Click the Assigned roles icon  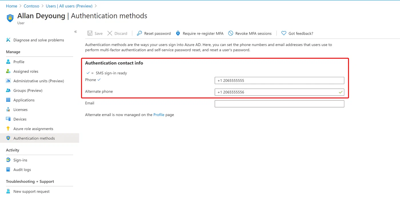pyautogui.click(x=8, y=71)
